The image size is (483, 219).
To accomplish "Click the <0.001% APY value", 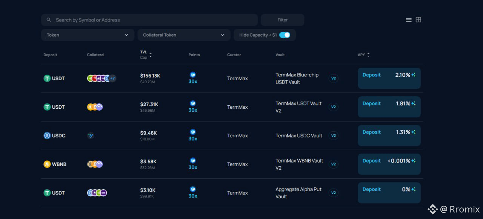I will click(399, 161).
